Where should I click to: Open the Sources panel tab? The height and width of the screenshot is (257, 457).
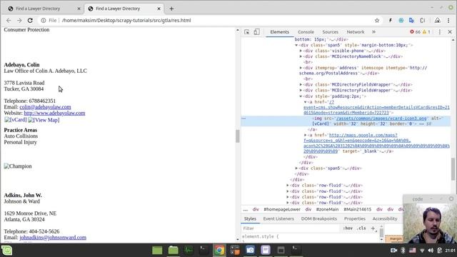pyautogui.click(x=330, y=31)
